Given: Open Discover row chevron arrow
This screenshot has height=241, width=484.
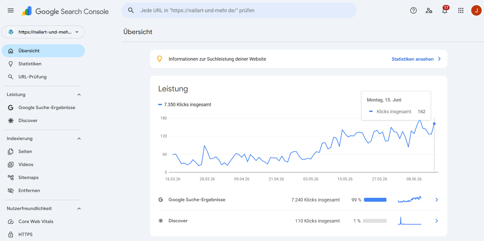Looking at the screenshot, I should click(x=437, y=221).
